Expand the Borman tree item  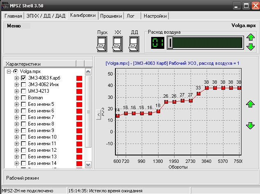point(17,98)
